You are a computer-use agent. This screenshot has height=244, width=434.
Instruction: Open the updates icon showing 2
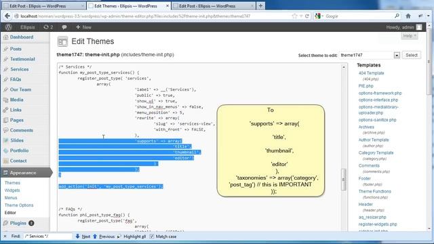pos(48,27)
